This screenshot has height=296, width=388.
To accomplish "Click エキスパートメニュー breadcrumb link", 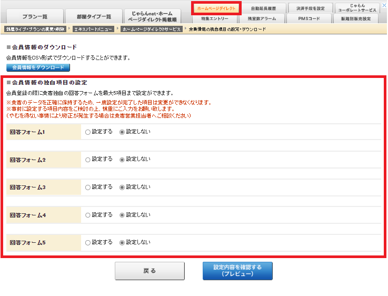I will click(x=93, y=29).
